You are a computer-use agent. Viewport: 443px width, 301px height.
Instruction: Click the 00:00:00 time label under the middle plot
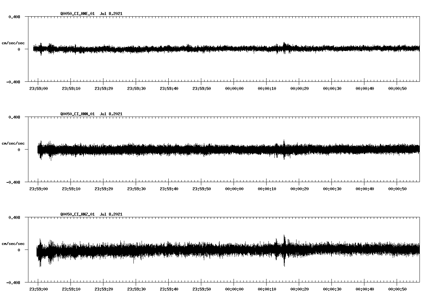235,188
